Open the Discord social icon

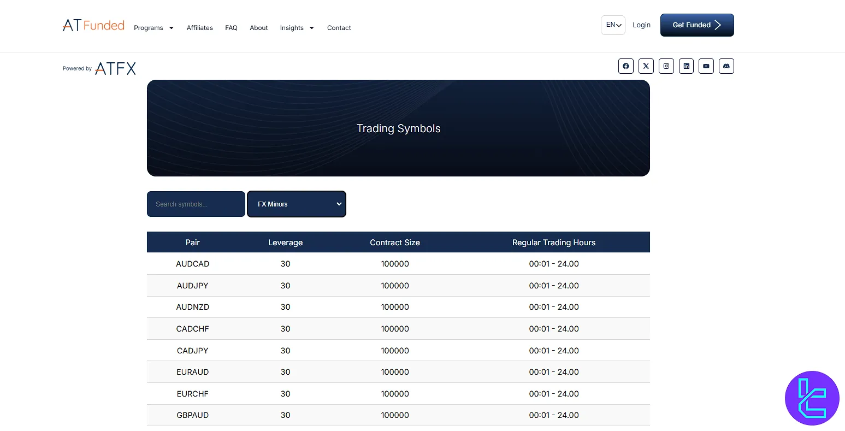pyautogui.click(x=726, y=66)
